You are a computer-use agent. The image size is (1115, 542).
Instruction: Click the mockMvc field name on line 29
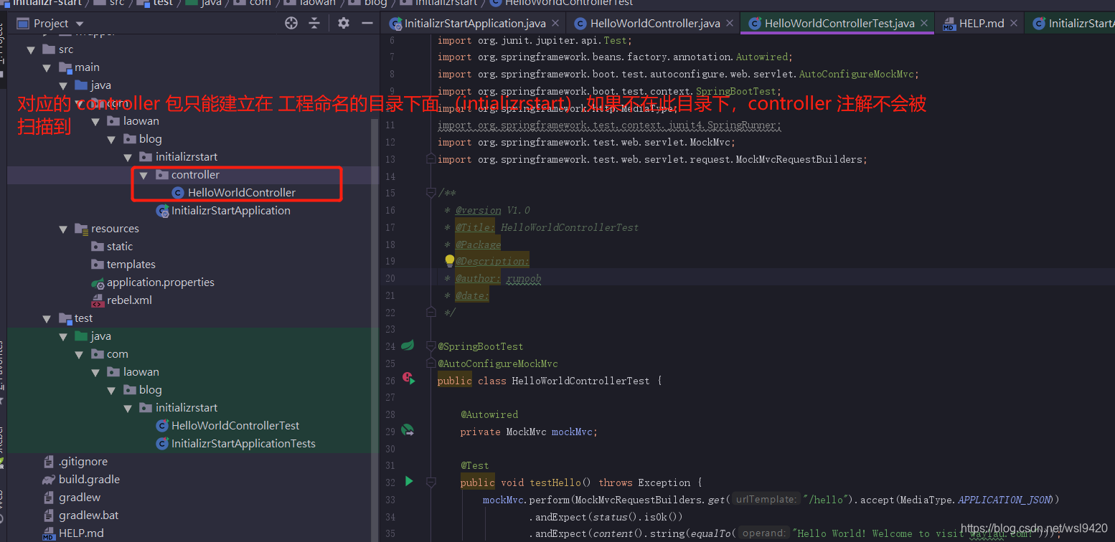coord(573,432)
